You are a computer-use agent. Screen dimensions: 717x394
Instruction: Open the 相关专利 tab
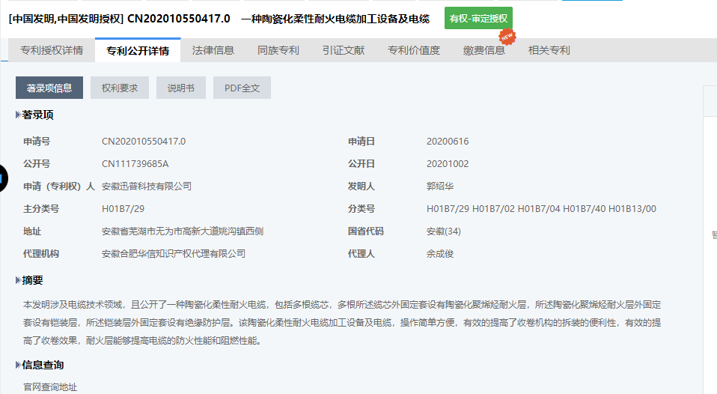549,51
